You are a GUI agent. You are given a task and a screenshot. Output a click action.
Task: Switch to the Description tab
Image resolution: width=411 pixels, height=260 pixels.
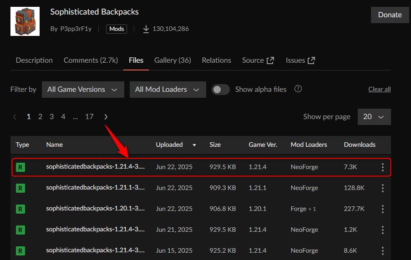coord(34,60)
